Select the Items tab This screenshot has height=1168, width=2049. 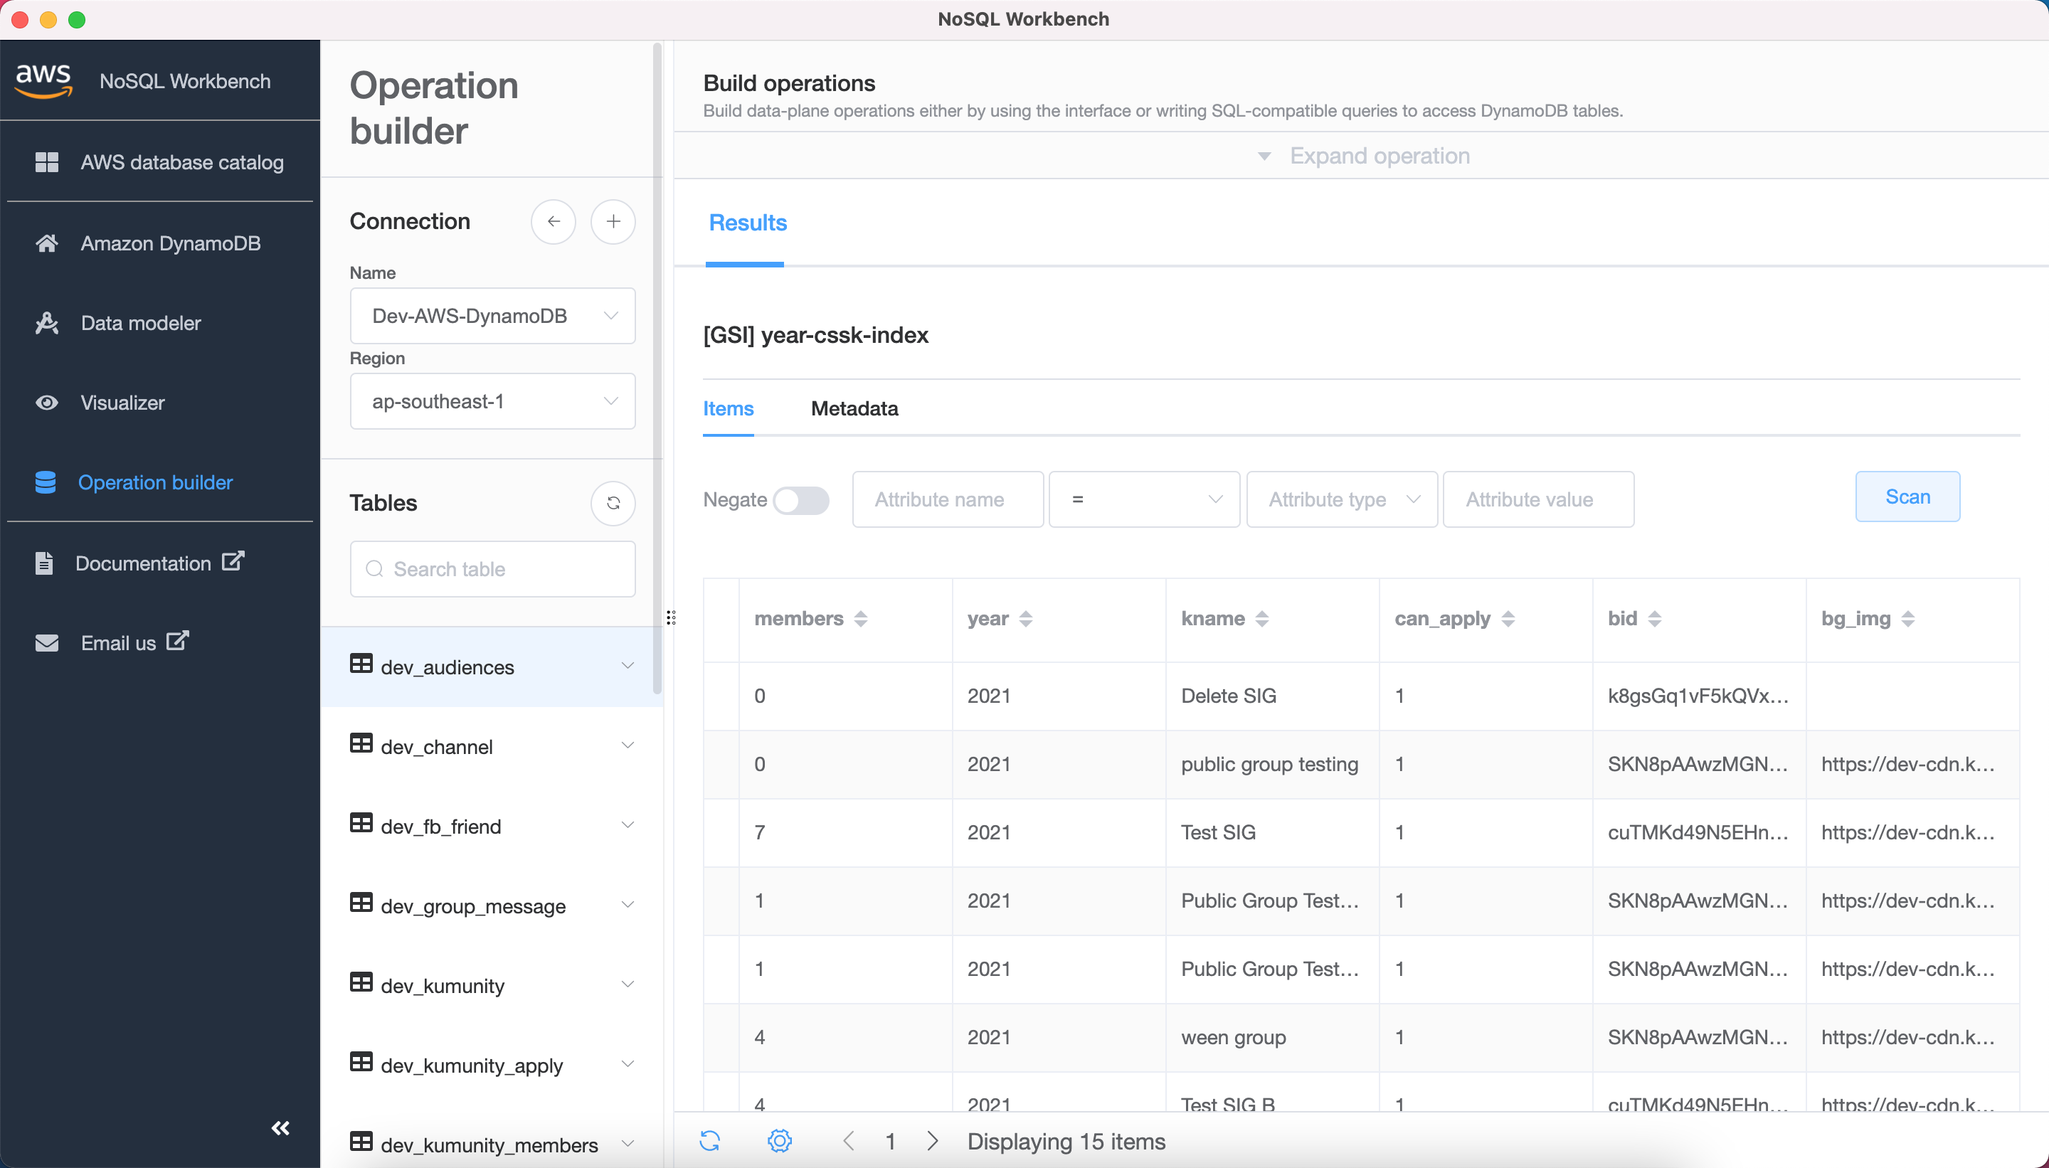pyautogui.click(x=729, y=408)
